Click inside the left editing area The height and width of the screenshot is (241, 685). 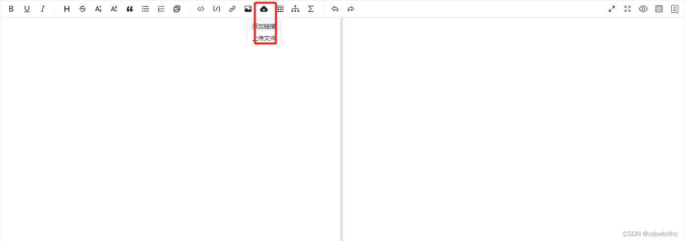170,129
